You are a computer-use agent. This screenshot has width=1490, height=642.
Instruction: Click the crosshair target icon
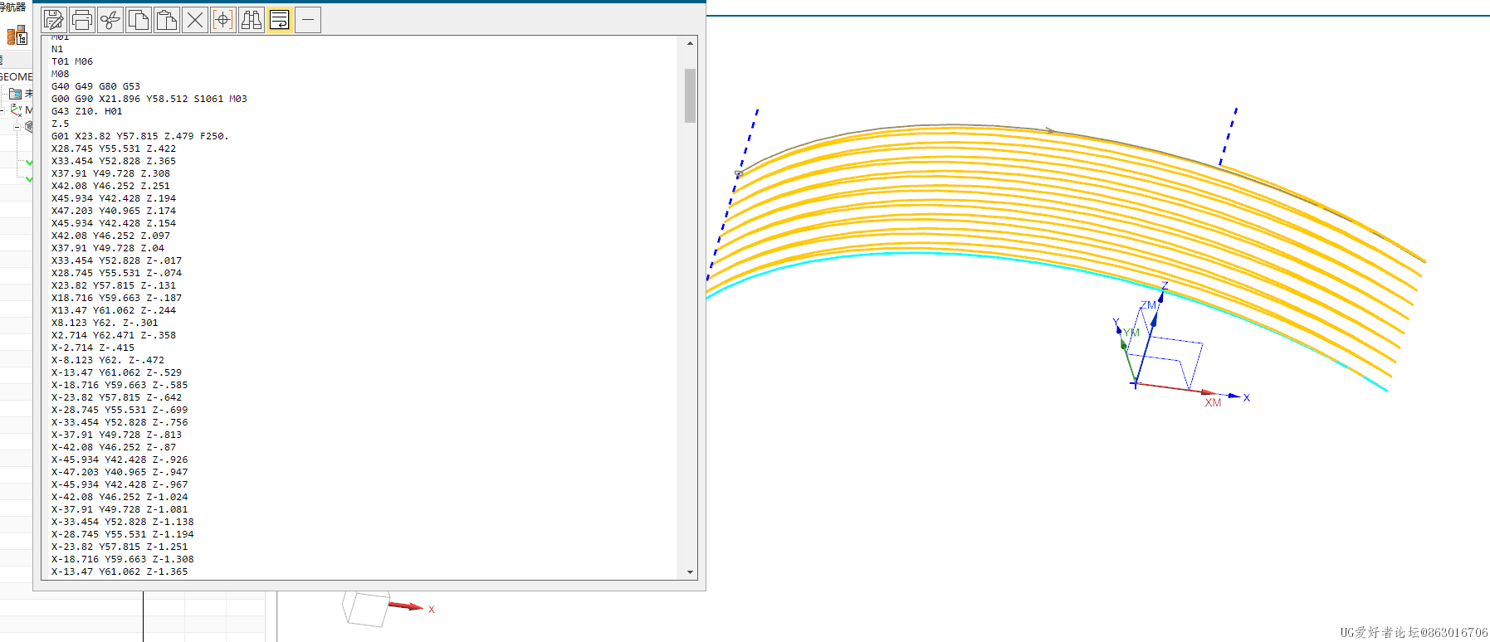(x=223, y=19)
